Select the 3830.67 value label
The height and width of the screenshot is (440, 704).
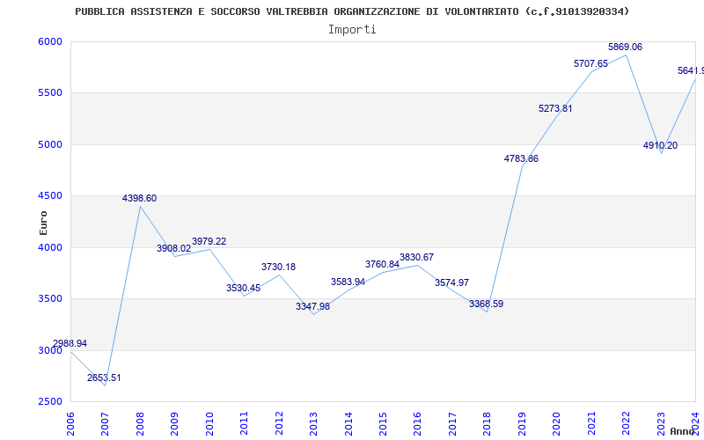pos(416,257)
